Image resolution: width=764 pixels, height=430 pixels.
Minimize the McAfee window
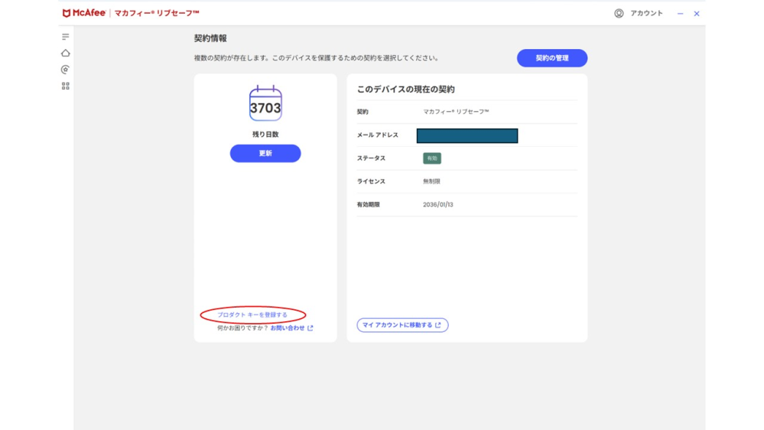(x=680, y=14)
